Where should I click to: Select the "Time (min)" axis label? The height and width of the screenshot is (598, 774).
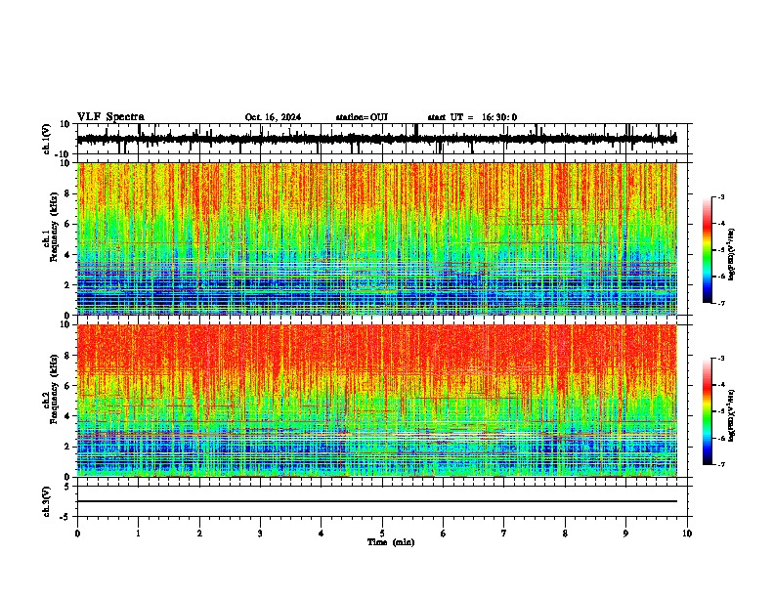[x=391, y=542]
